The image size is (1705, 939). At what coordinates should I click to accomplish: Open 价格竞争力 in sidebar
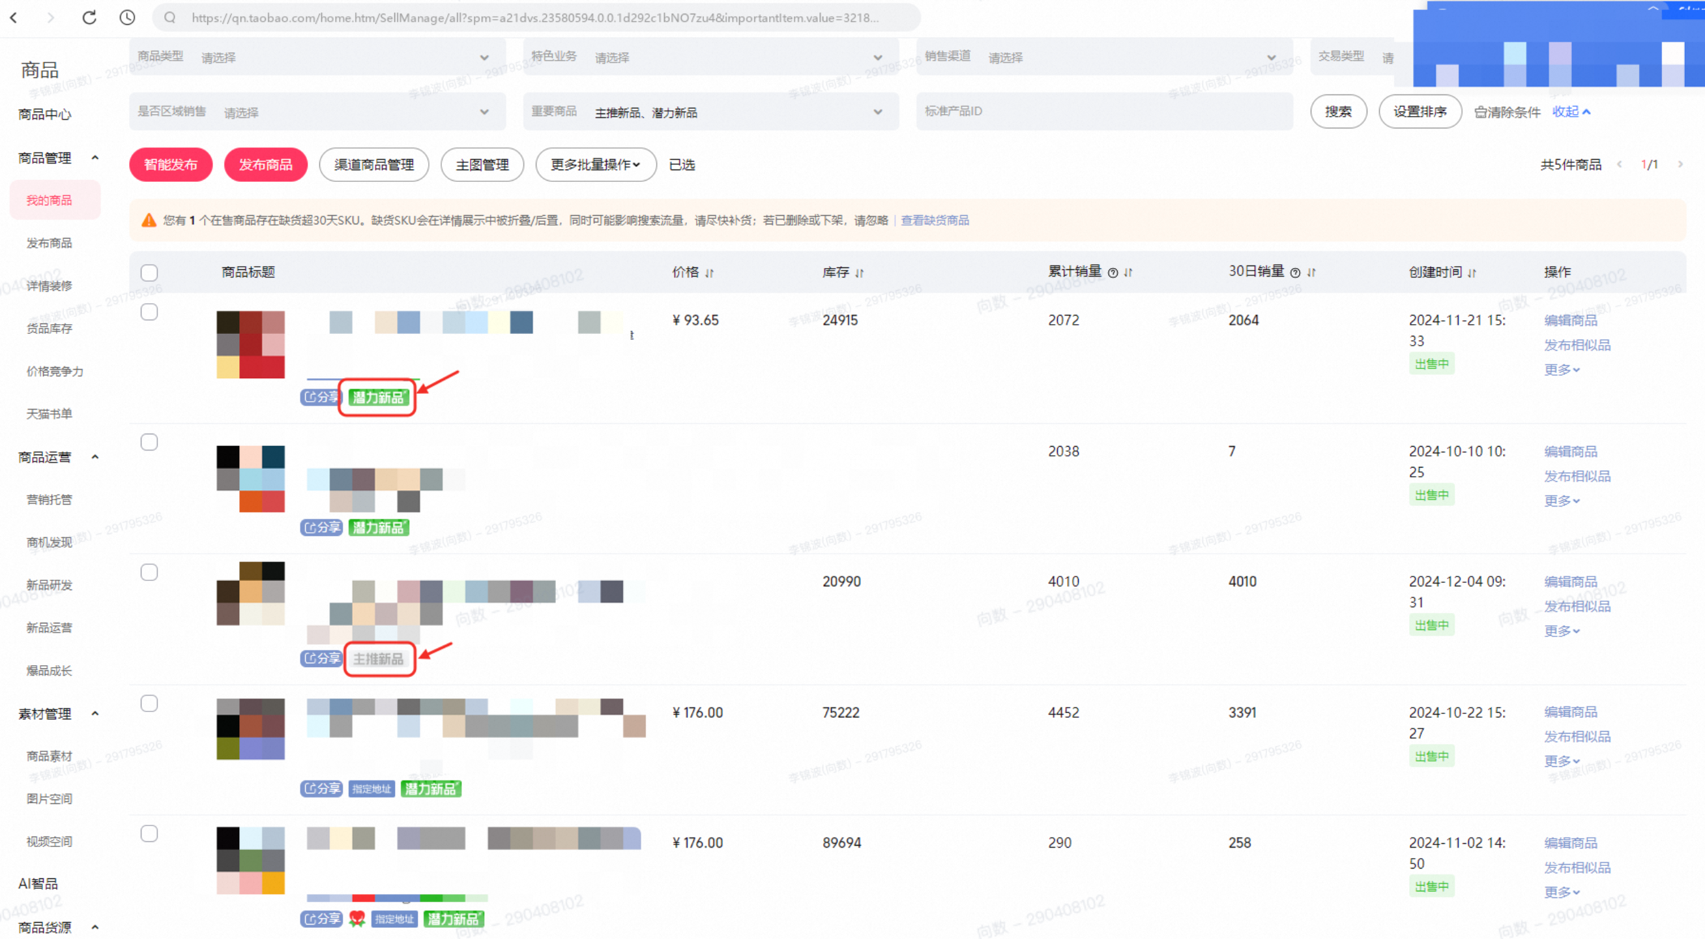coord(55,371)
